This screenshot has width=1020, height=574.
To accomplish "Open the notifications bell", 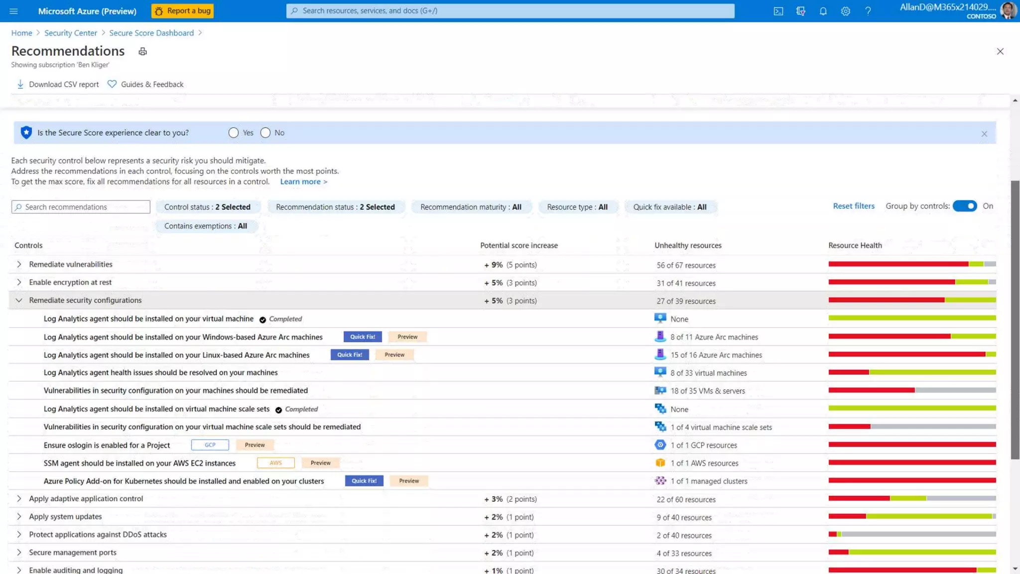I will coord(823,11).
